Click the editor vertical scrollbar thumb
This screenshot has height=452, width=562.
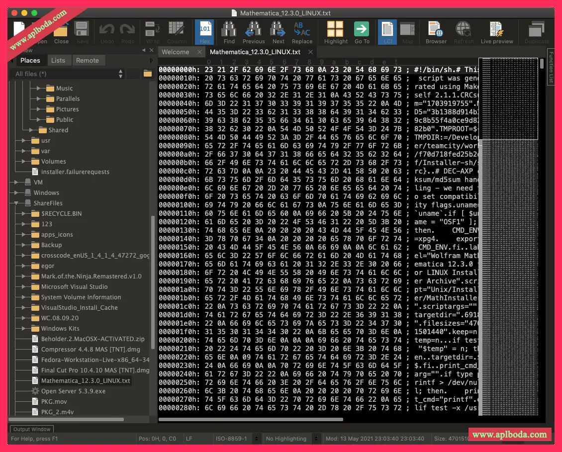542,64
